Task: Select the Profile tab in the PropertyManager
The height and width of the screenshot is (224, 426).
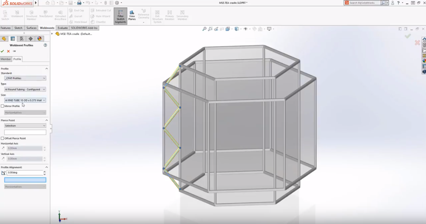Action: (x=17, y=59)
